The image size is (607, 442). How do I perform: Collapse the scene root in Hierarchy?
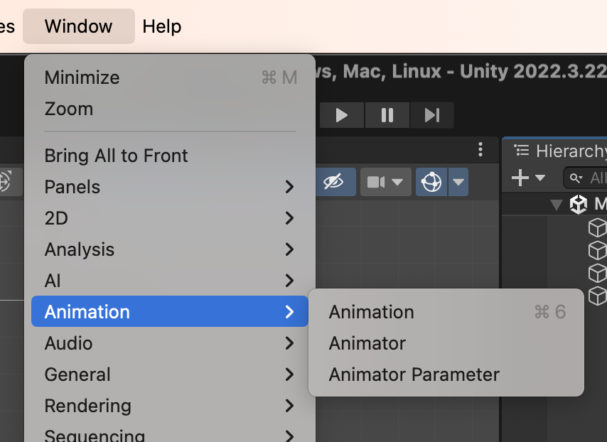click(557, 205)
